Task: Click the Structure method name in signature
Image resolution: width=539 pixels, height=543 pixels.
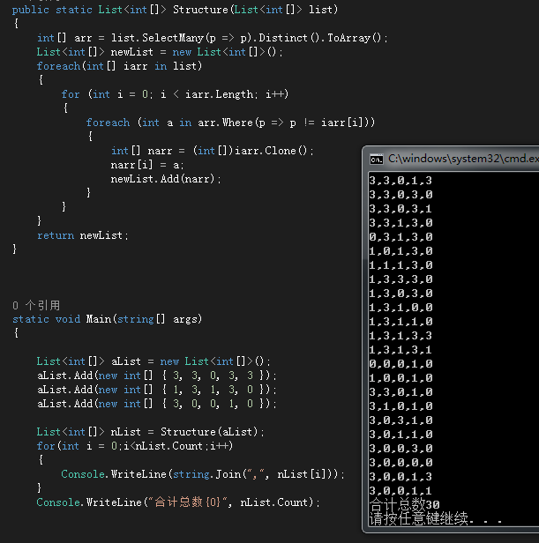Action: [200, 10]
